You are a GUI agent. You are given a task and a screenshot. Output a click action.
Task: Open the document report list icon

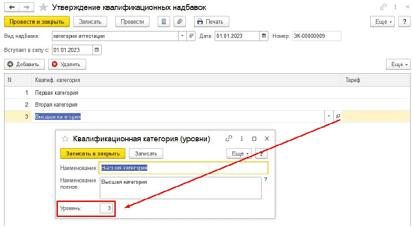(164, 21)
